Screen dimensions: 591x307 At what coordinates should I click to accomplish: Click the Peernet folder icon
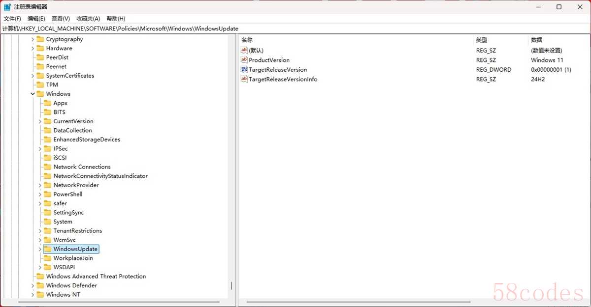point(40,66)
